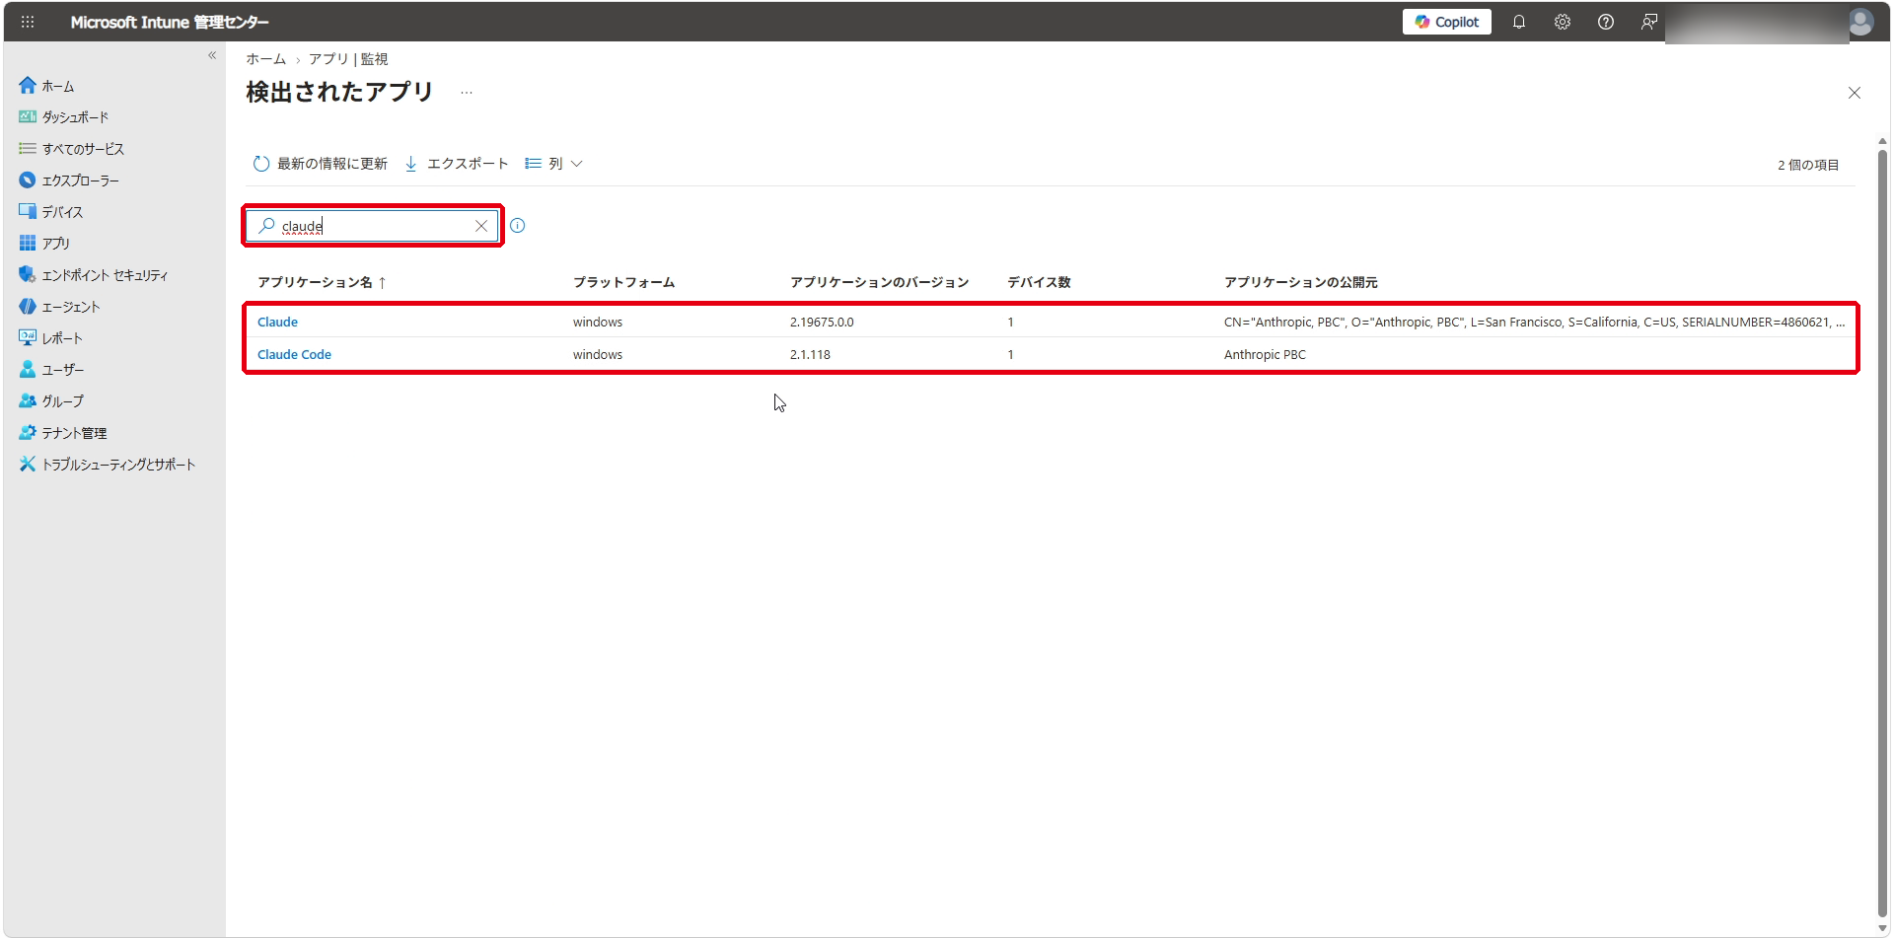This screenshot has width=1894, height=938.
Task: Click the Anthropic PBC publisher cell
Action: (1265, 354)
